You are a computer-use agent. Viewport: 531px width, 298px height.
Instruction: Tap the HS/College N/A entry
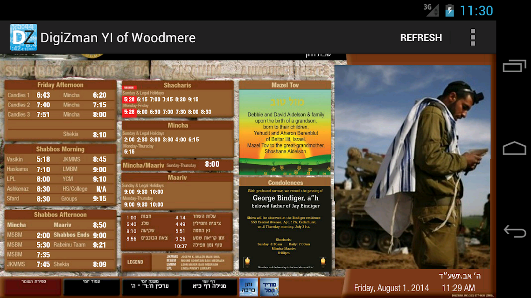pos(84,189)
